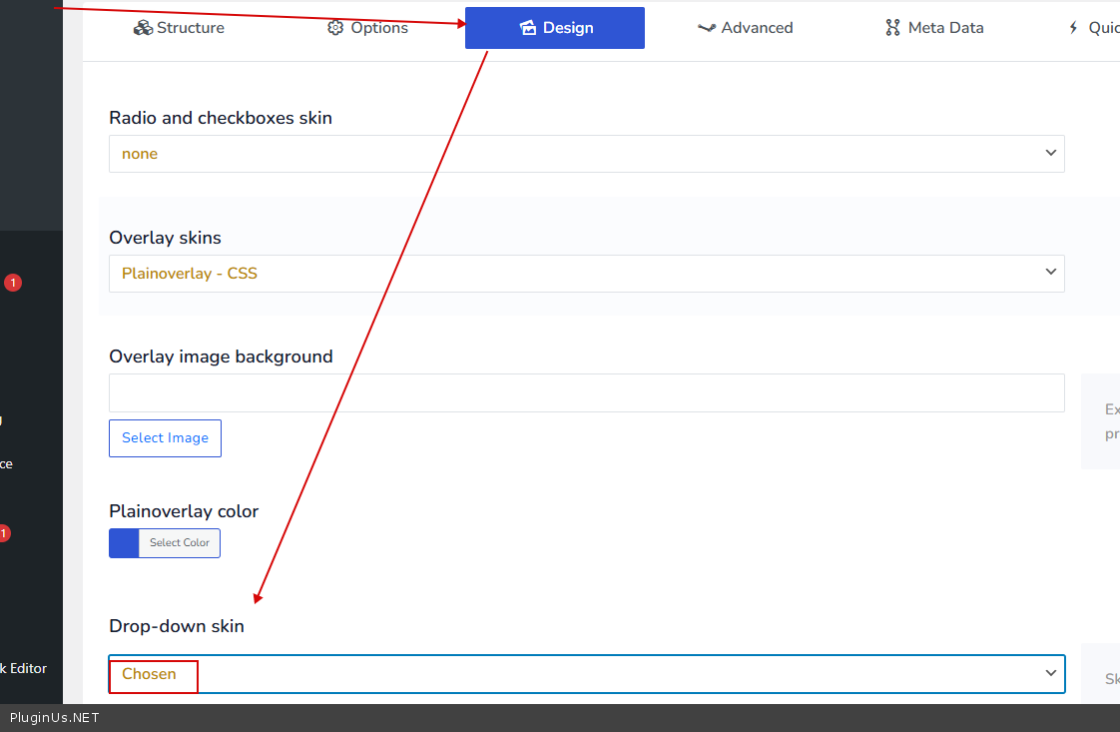The height and width of the screenshot is (732, 1120).
Task: Click the lower red notification badge in sidebar
Action: tap(4, 533)
